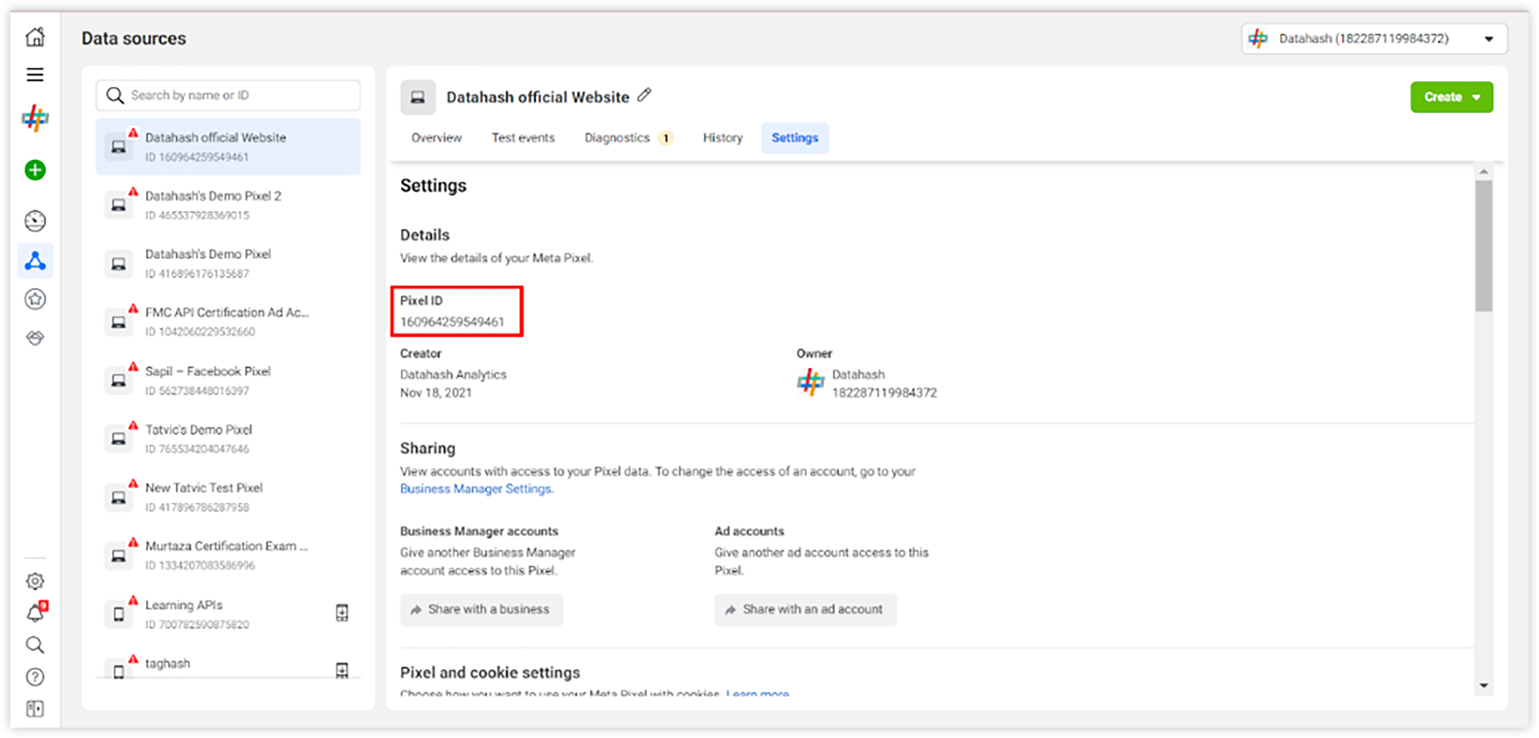Select the Settings tab

tap(795, 138)
